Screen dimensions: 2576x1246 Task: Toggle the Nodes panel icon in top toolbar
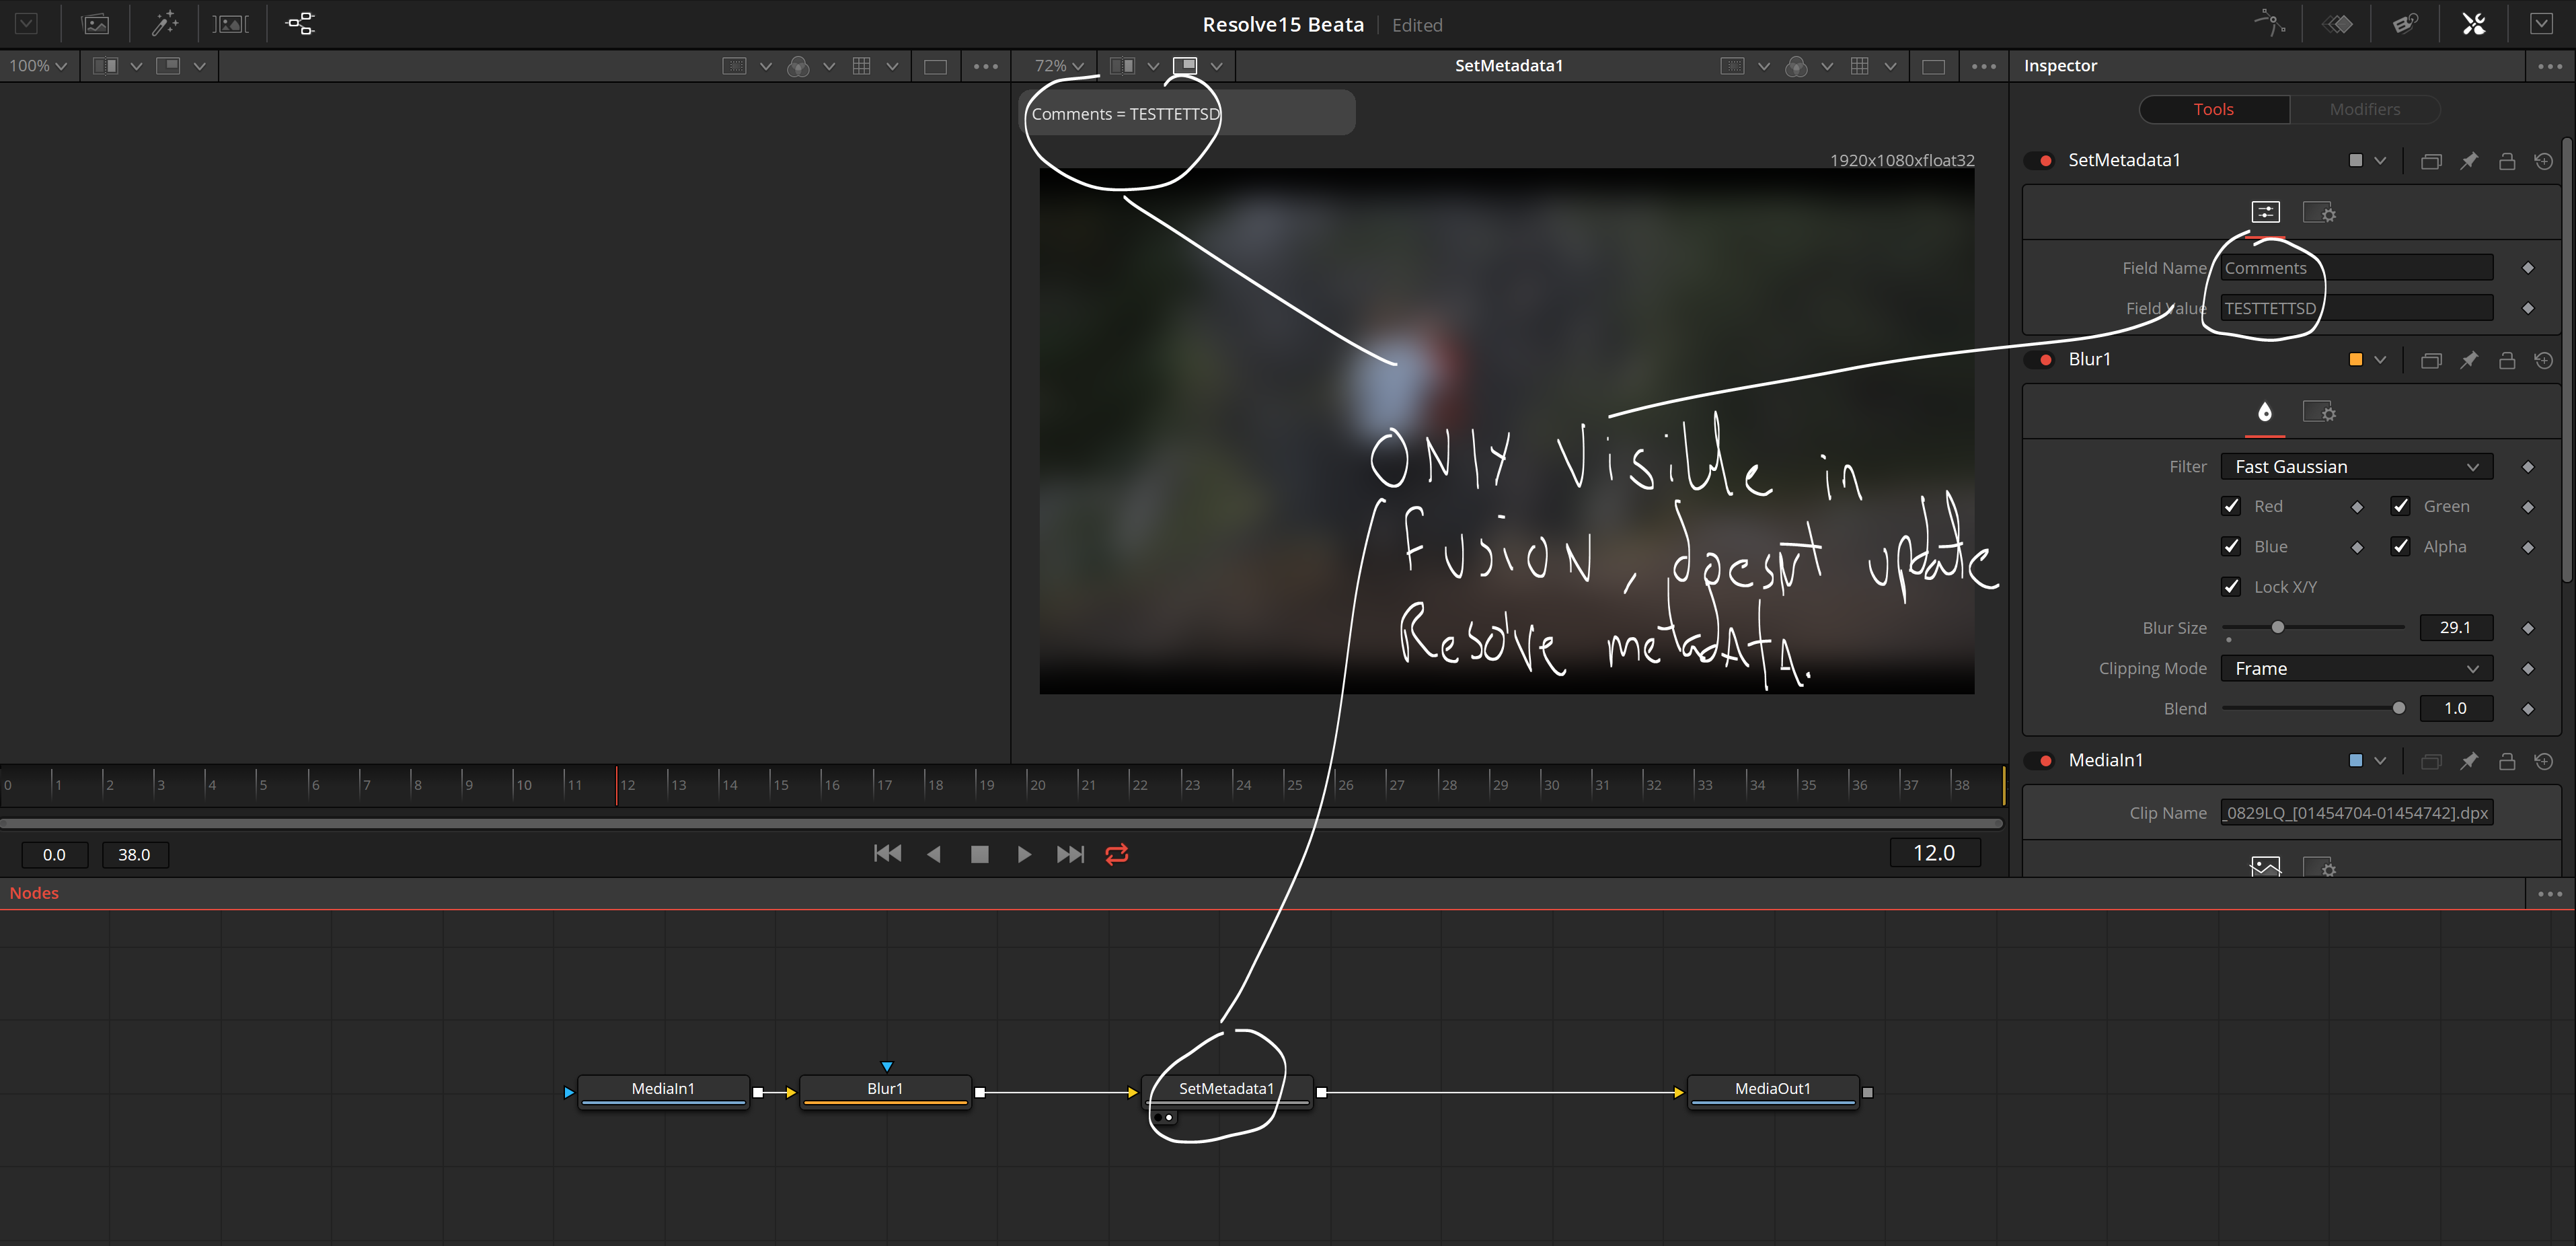pyautogui.click(x=300, y=24)
